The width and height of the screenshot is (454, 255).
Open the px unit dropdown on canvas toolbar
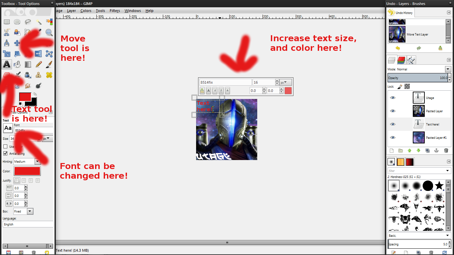coord(285,82)
